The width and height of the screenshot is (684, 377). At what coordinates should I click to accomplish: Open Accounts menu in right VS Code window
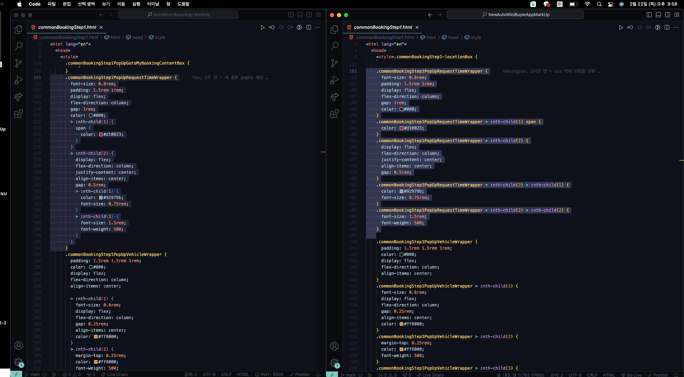[x=334, y=346]
